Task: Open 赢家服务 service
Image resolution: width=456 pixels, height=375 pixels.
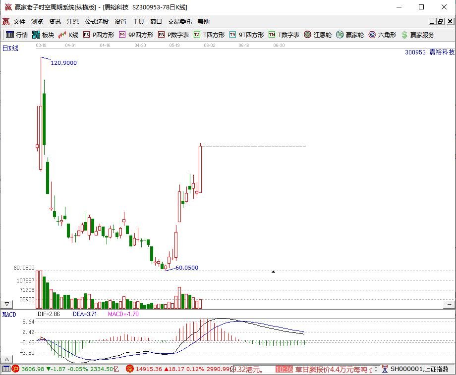Action: point(418,35)
